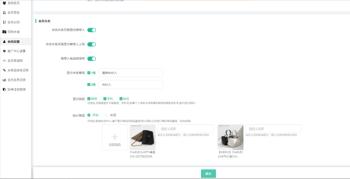
Task: Click the black Charles & Keith bag thumbnail
Action: point(143,137)
